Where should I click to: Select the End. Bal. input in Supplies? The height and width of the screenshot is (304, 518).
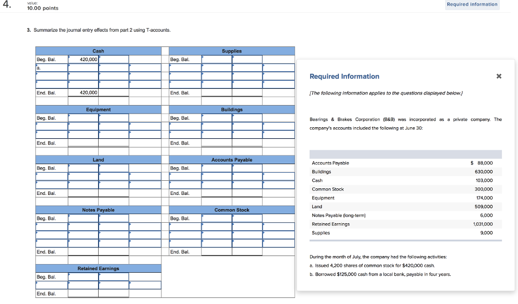[215, 92]
